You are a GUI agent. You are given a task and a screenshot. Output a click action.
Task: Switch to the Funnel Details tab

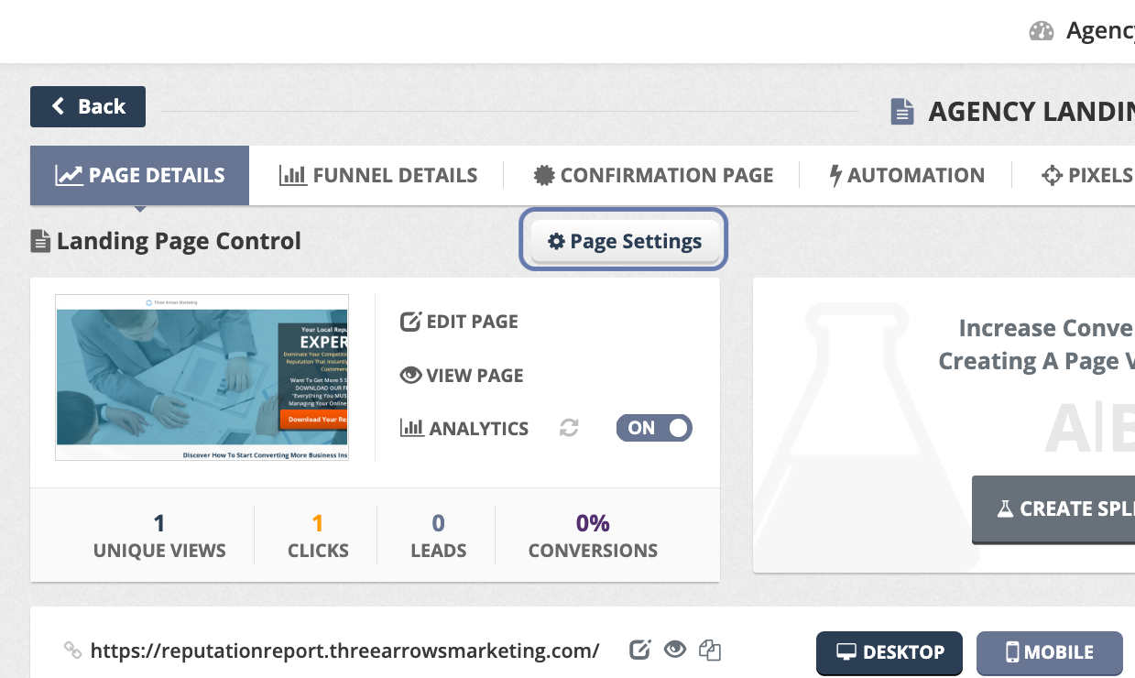point(378,175)
